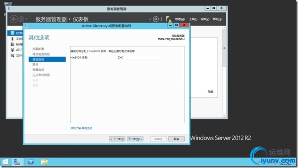Open the 管理(M) menu in Server Manager
The width and height of the screenshot is (298, 168).
(x=180, y=19)
